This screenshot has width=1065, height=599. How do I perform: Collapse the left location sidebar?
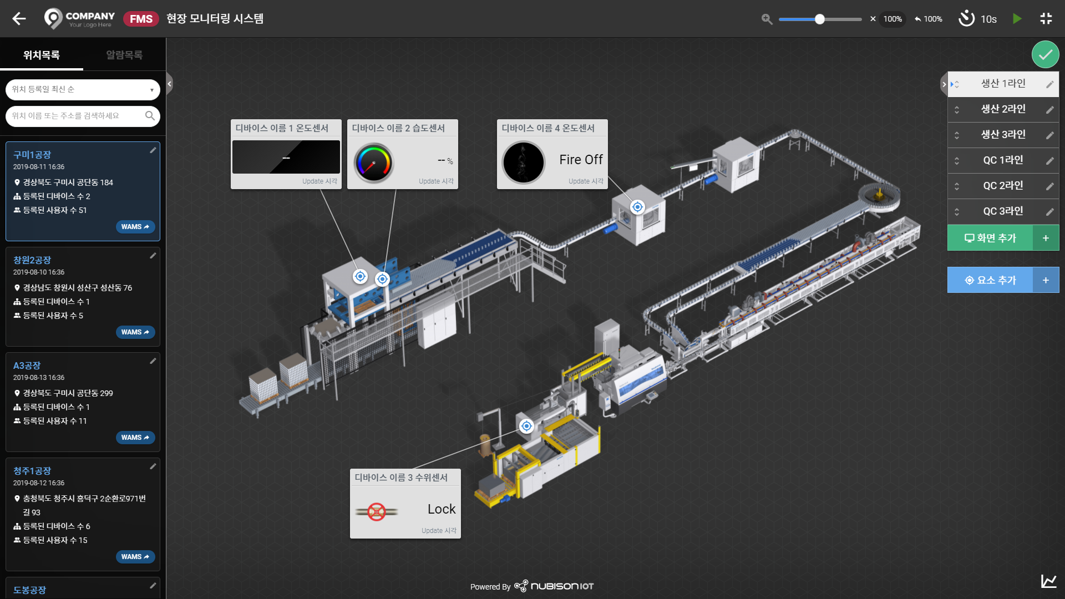170,84
